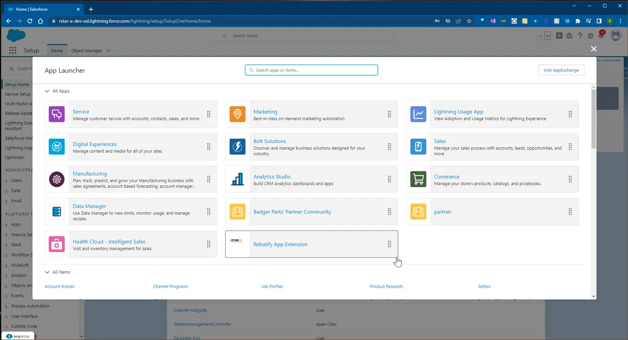Open the Job Profiles item link

(x=272, y=287)
